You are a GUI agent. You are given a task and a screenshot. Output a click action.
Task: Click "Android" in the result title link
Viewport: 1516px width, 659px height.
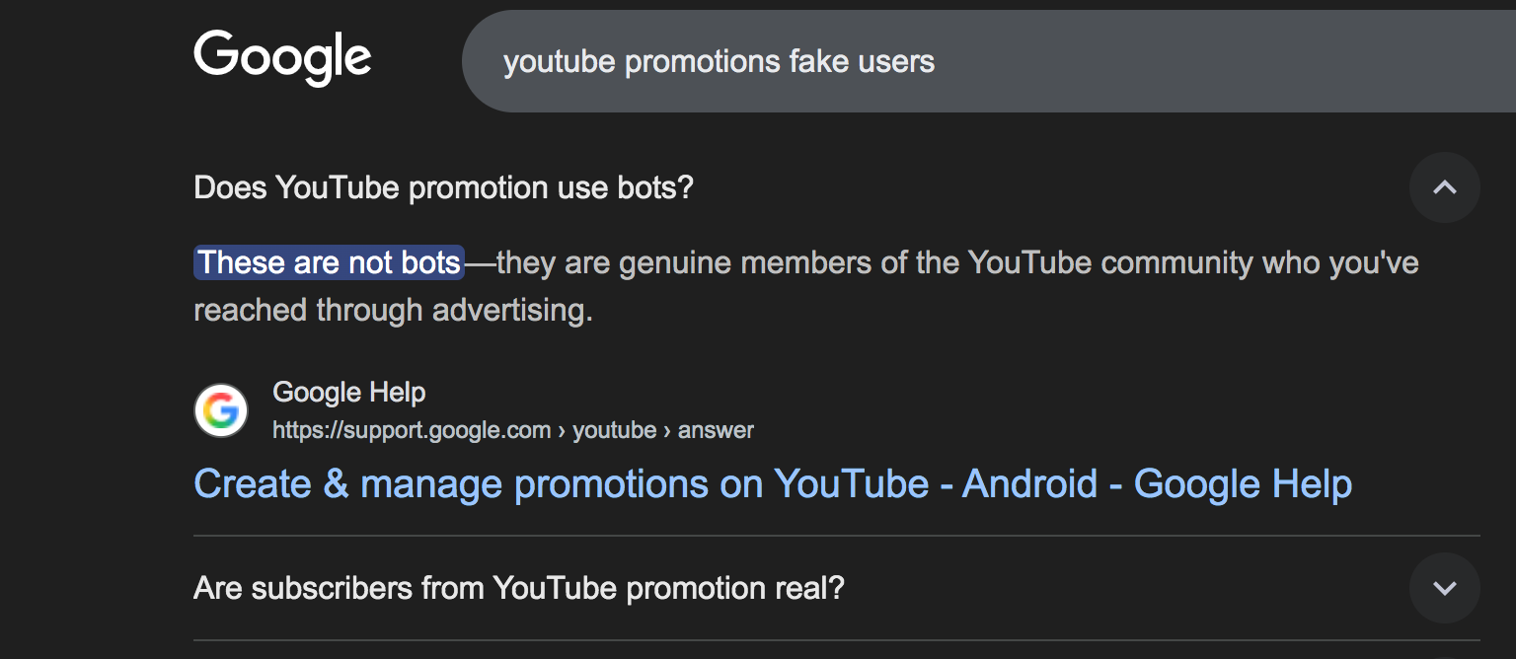(1029, 484)
